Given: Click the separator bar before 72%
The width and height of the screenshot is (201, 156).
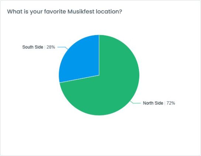Looking at the screenshot, I should [x=165, y=103].
